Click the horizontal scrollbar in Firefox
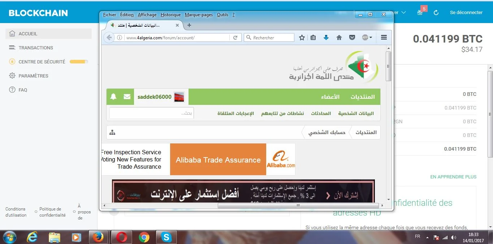 [x=298, y=205]
